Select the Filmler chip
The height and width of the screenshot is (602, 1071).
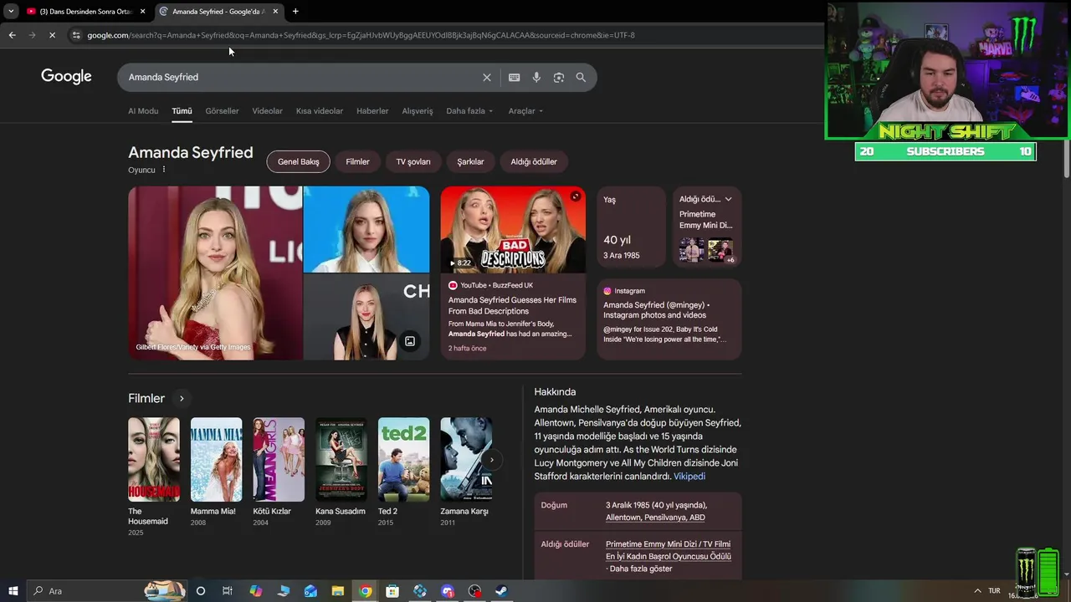(357, 161)
